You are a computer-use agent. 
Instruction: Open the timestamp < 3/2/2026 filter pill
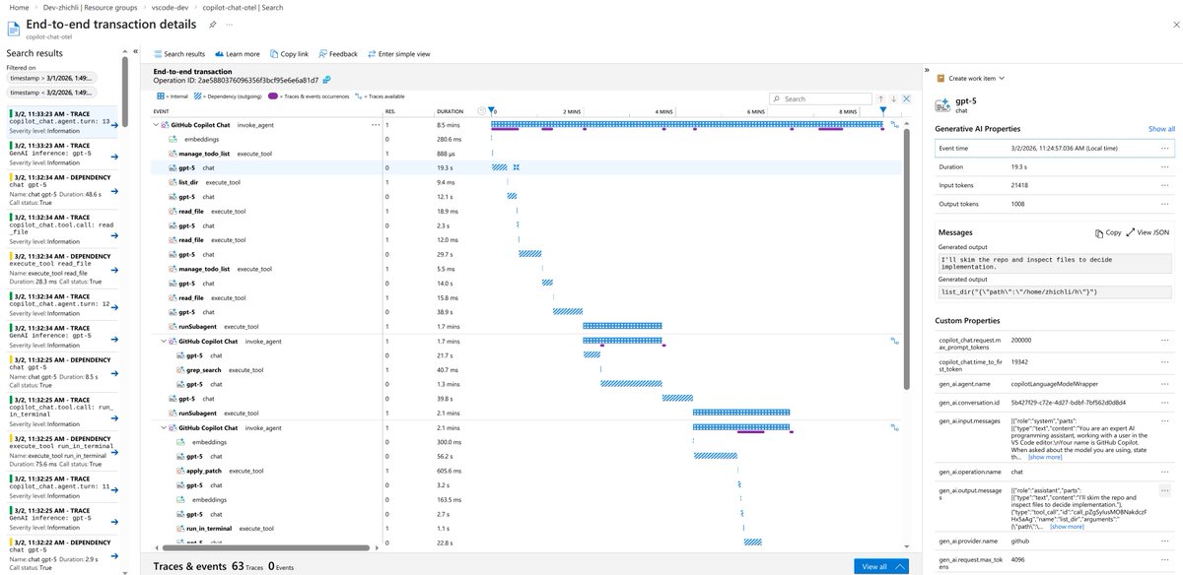(x=52, y=92)
